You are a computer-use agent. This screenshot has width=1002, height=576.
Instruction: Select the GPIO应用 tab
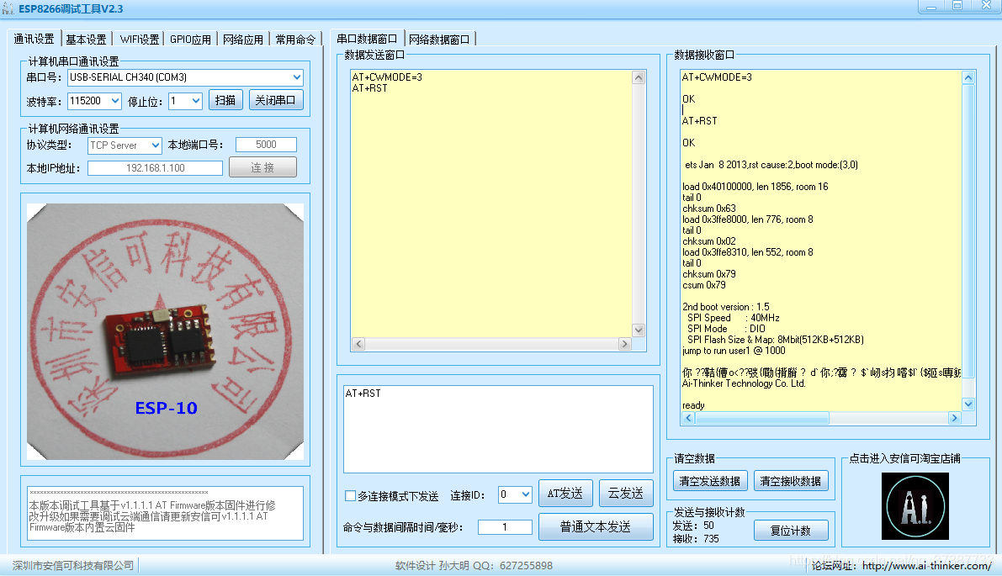(x=190, y=40)
